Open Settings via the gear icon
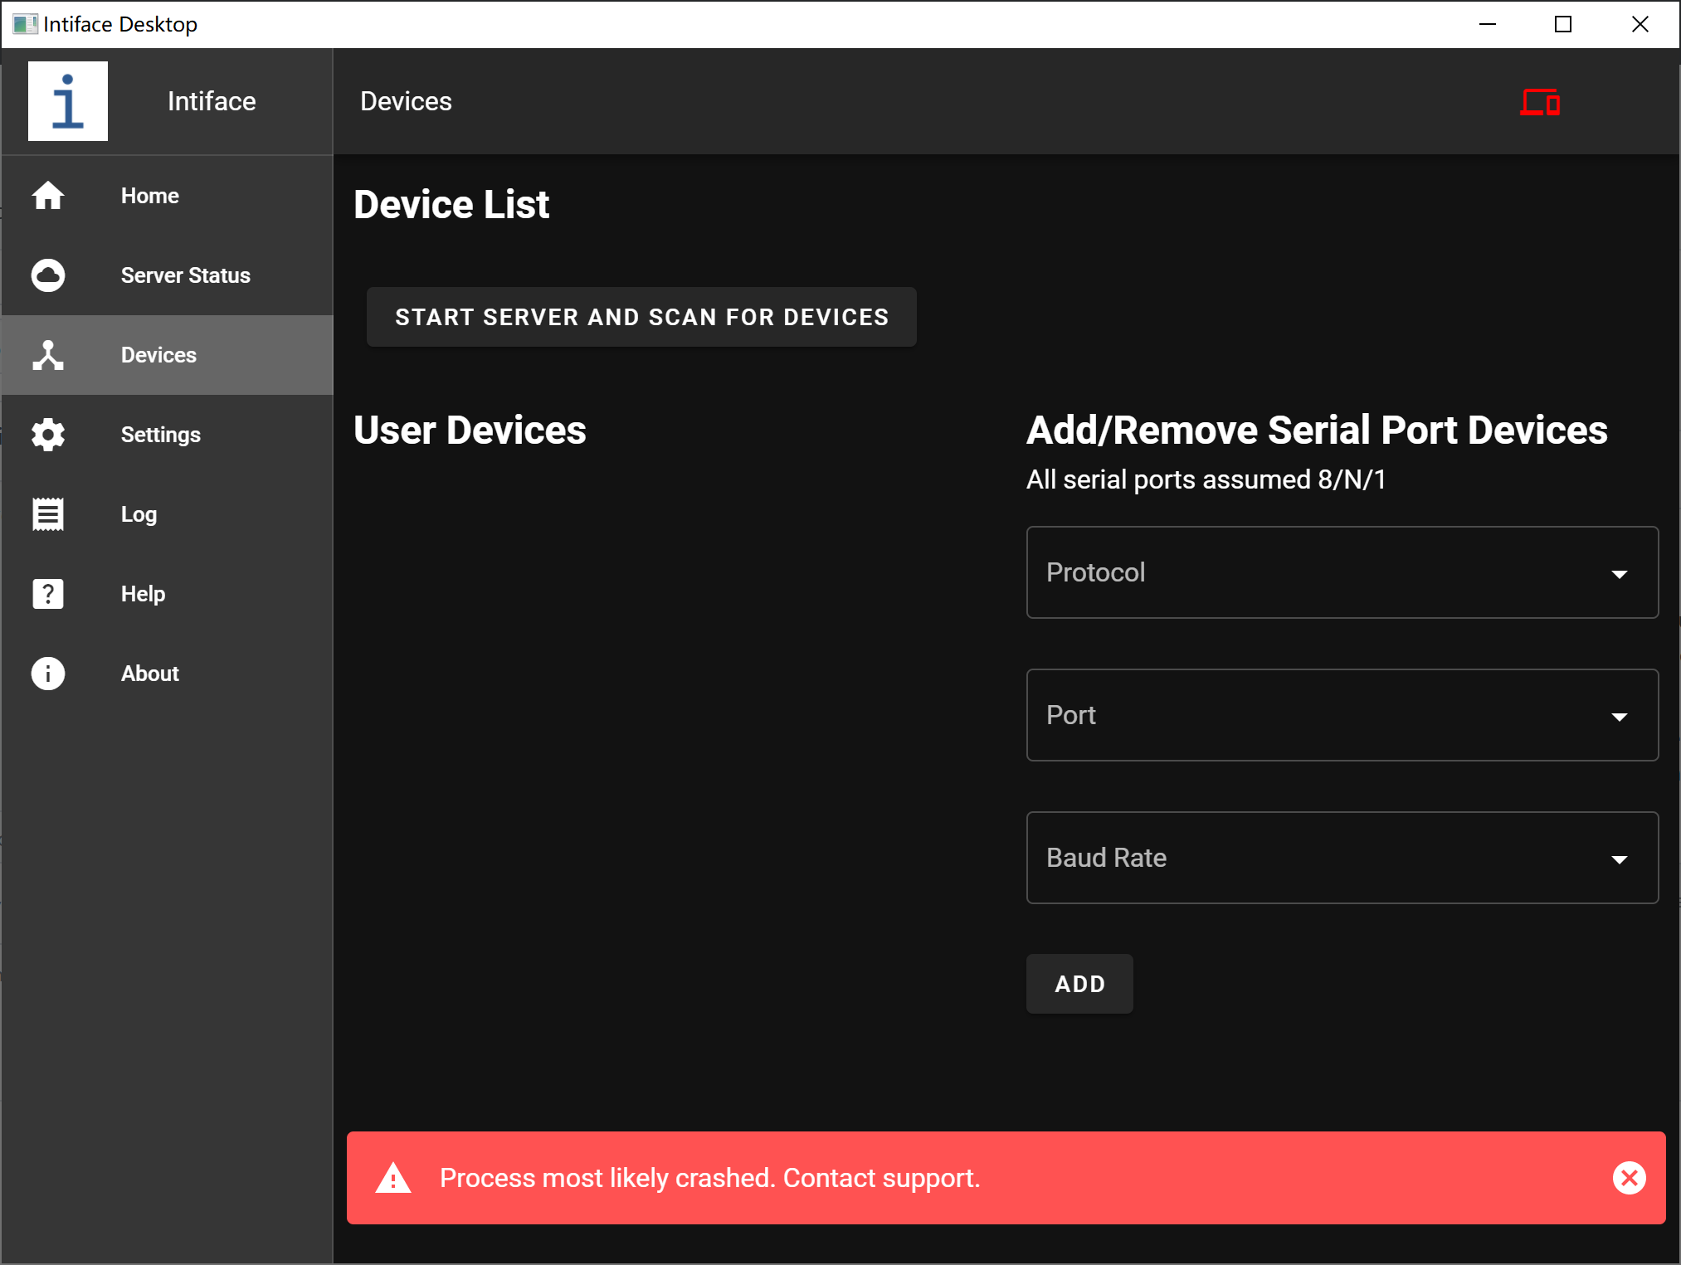 tap(47, 434)
